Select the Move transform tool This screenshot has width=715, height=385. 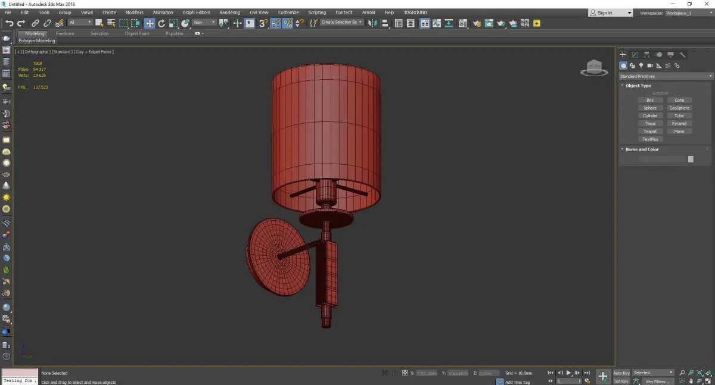(149, 23)
